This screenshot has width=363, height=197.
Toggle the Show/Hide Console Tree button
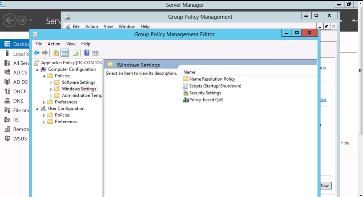pos(65,53)
